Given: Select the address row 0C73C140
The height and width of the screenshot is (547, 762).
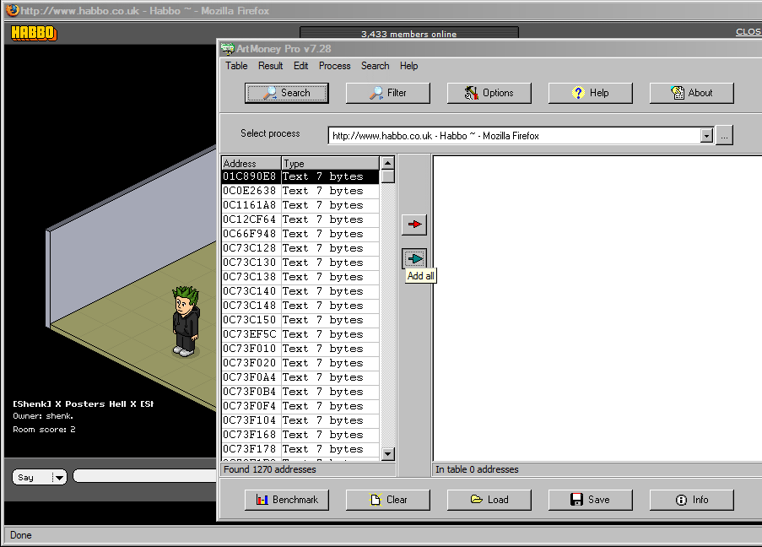Looking at the screenshot, I should [300, 291].
